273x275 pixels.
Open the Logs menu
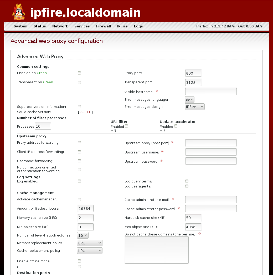click(138, 26)
